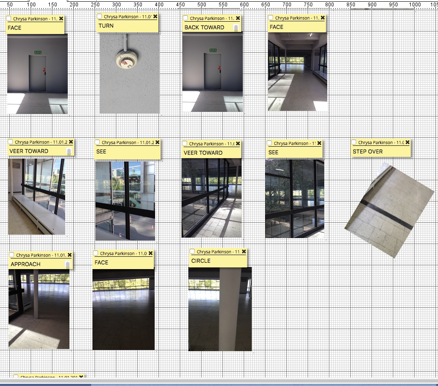Click the X icon on the STEP OVER note

(407, 142)
